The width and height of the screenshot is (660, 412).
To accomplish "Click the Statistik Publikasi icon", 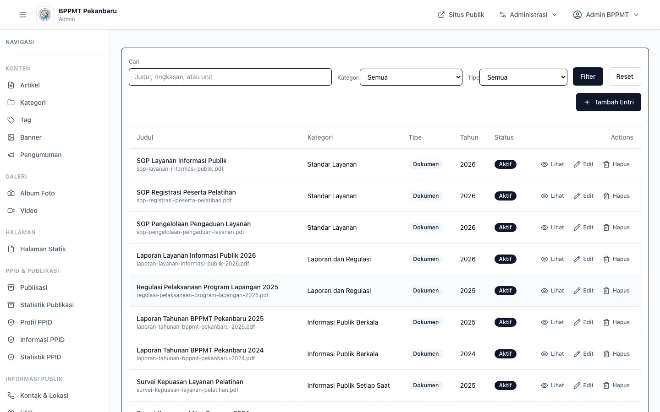I will pyautogui.click(x=11, y=305).
